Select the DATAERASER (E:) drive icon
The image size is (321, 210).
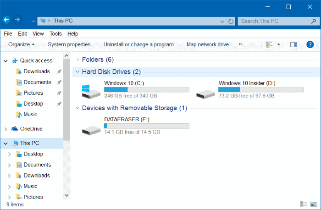[91, 130]
